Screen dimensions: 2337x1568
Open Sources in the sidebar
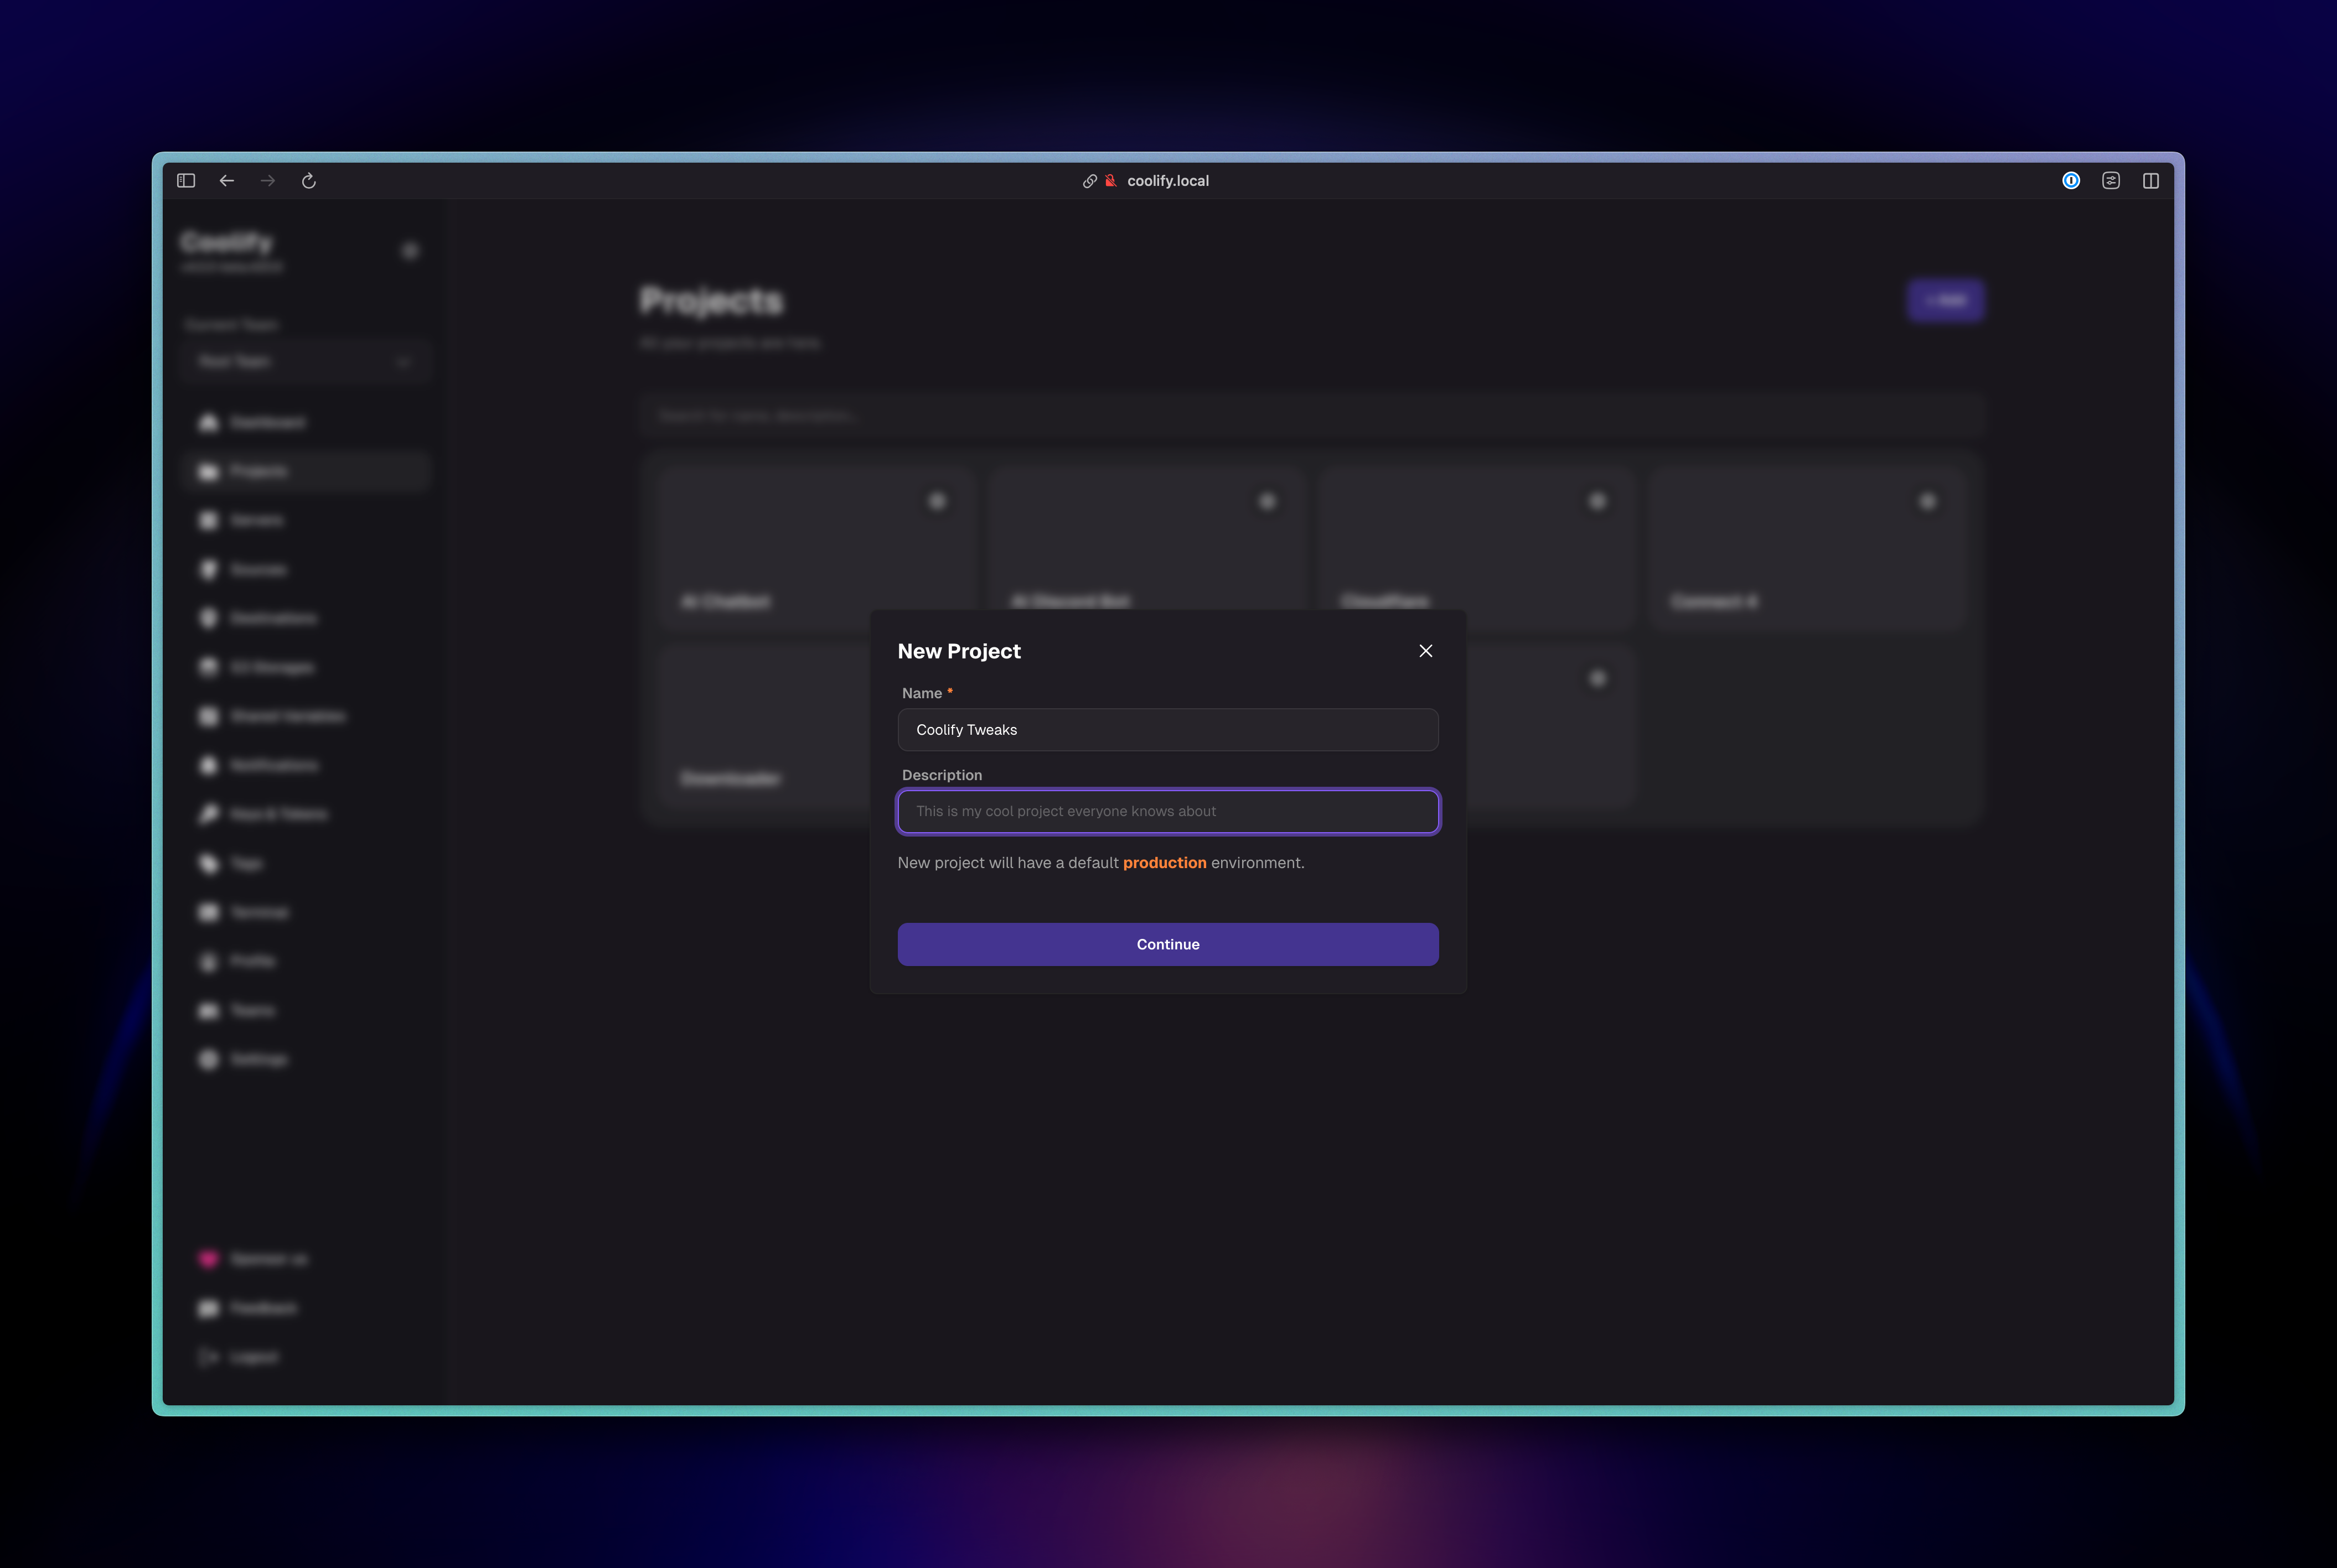tap(257, 569)
